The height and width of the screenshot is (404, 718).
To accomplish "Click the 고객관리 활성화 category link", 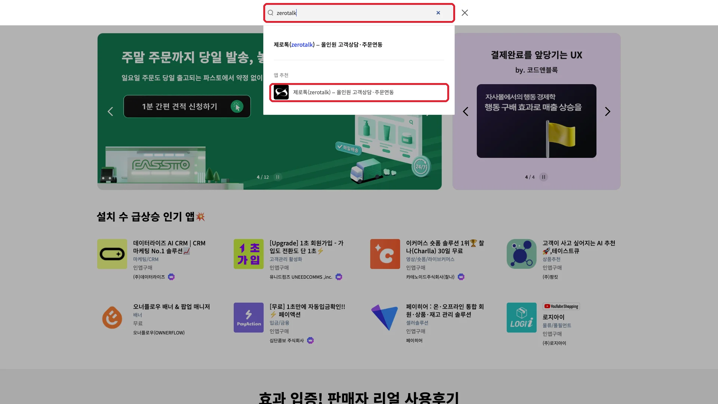I will (x=286, y=259).
